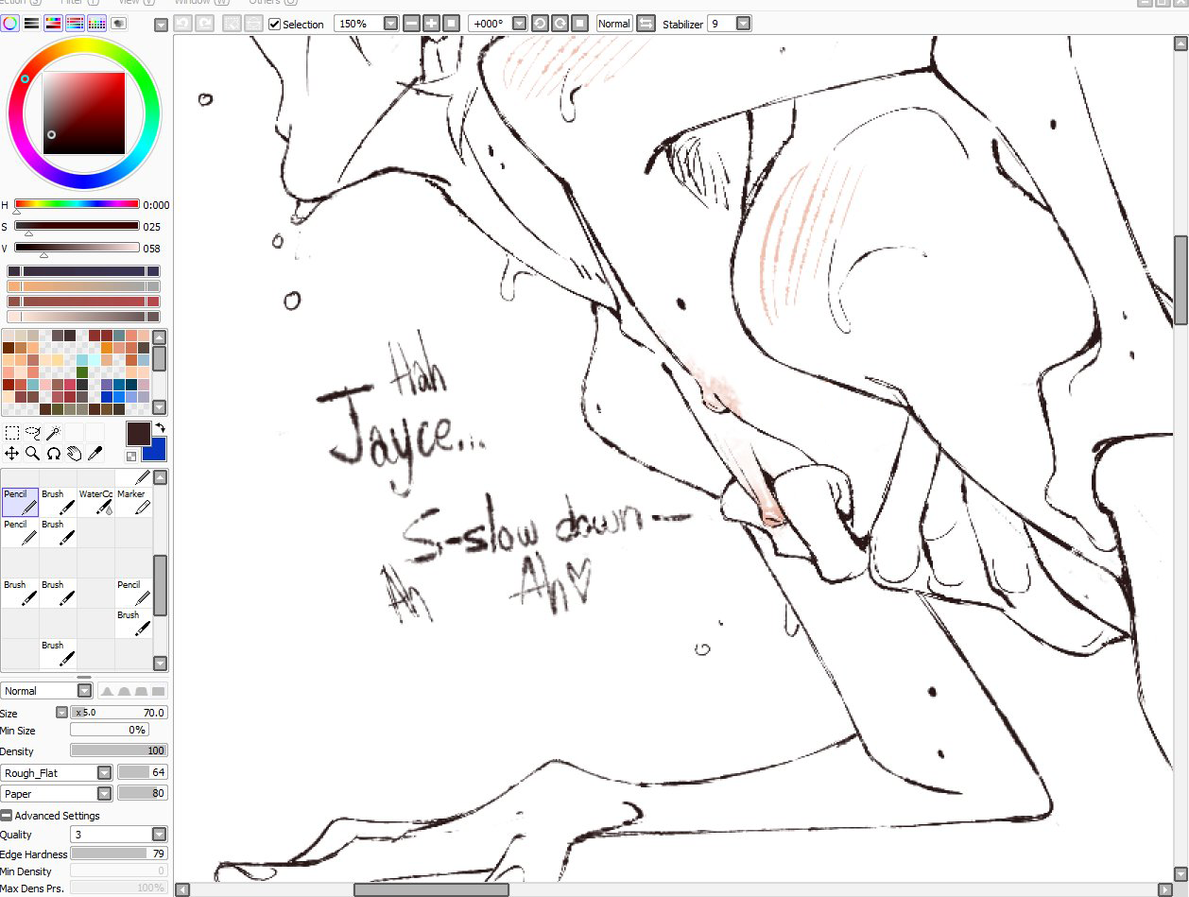Select the Hand pan tool

point(74,454)
